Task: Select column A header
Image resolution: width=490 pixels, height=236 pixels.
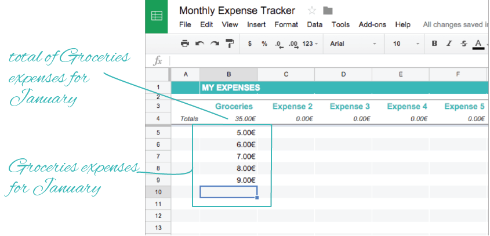Action: (x=186, y=74)
